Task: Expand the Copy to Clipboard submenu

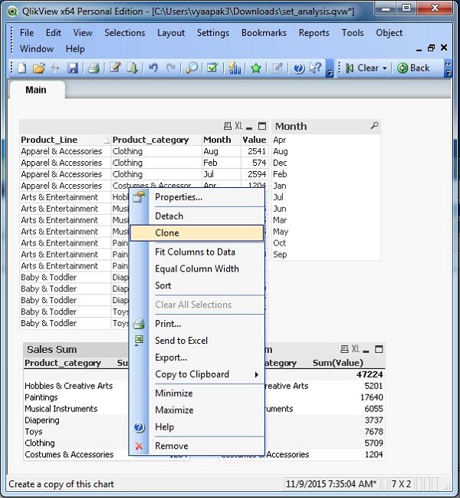Action: (x=256, y=374)
